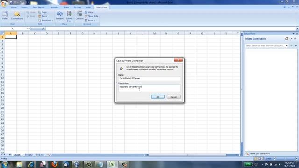Open the Name Box dropdown arrow

coord(28,28)
